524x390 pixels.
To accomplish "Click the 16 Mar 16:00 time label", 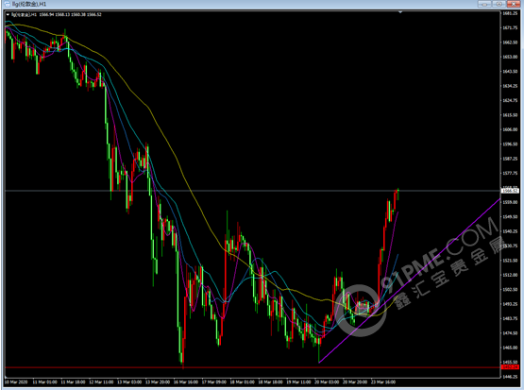I will click(x=186, y=382).
